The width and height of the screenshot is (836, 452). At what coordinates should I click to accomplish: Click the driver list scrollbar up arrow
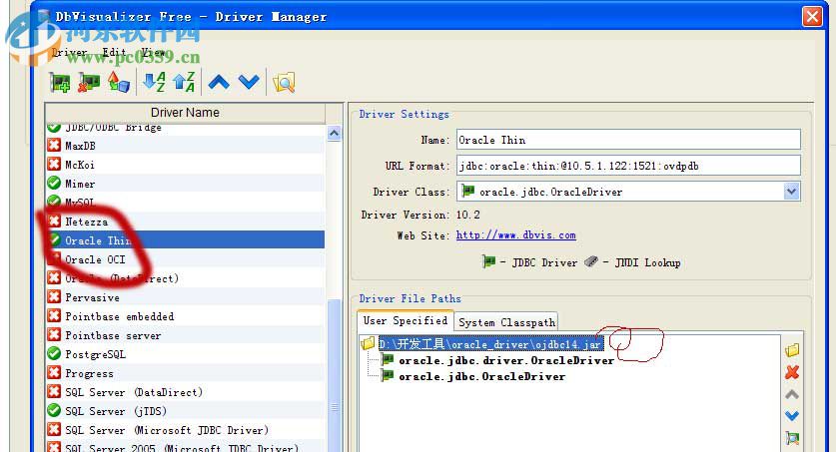click(335, 133)
